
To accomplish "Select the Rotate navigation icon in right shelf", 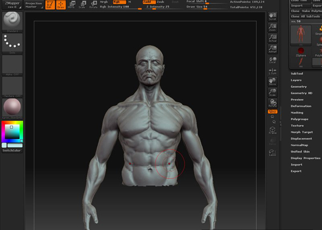I will click(273, 103).
